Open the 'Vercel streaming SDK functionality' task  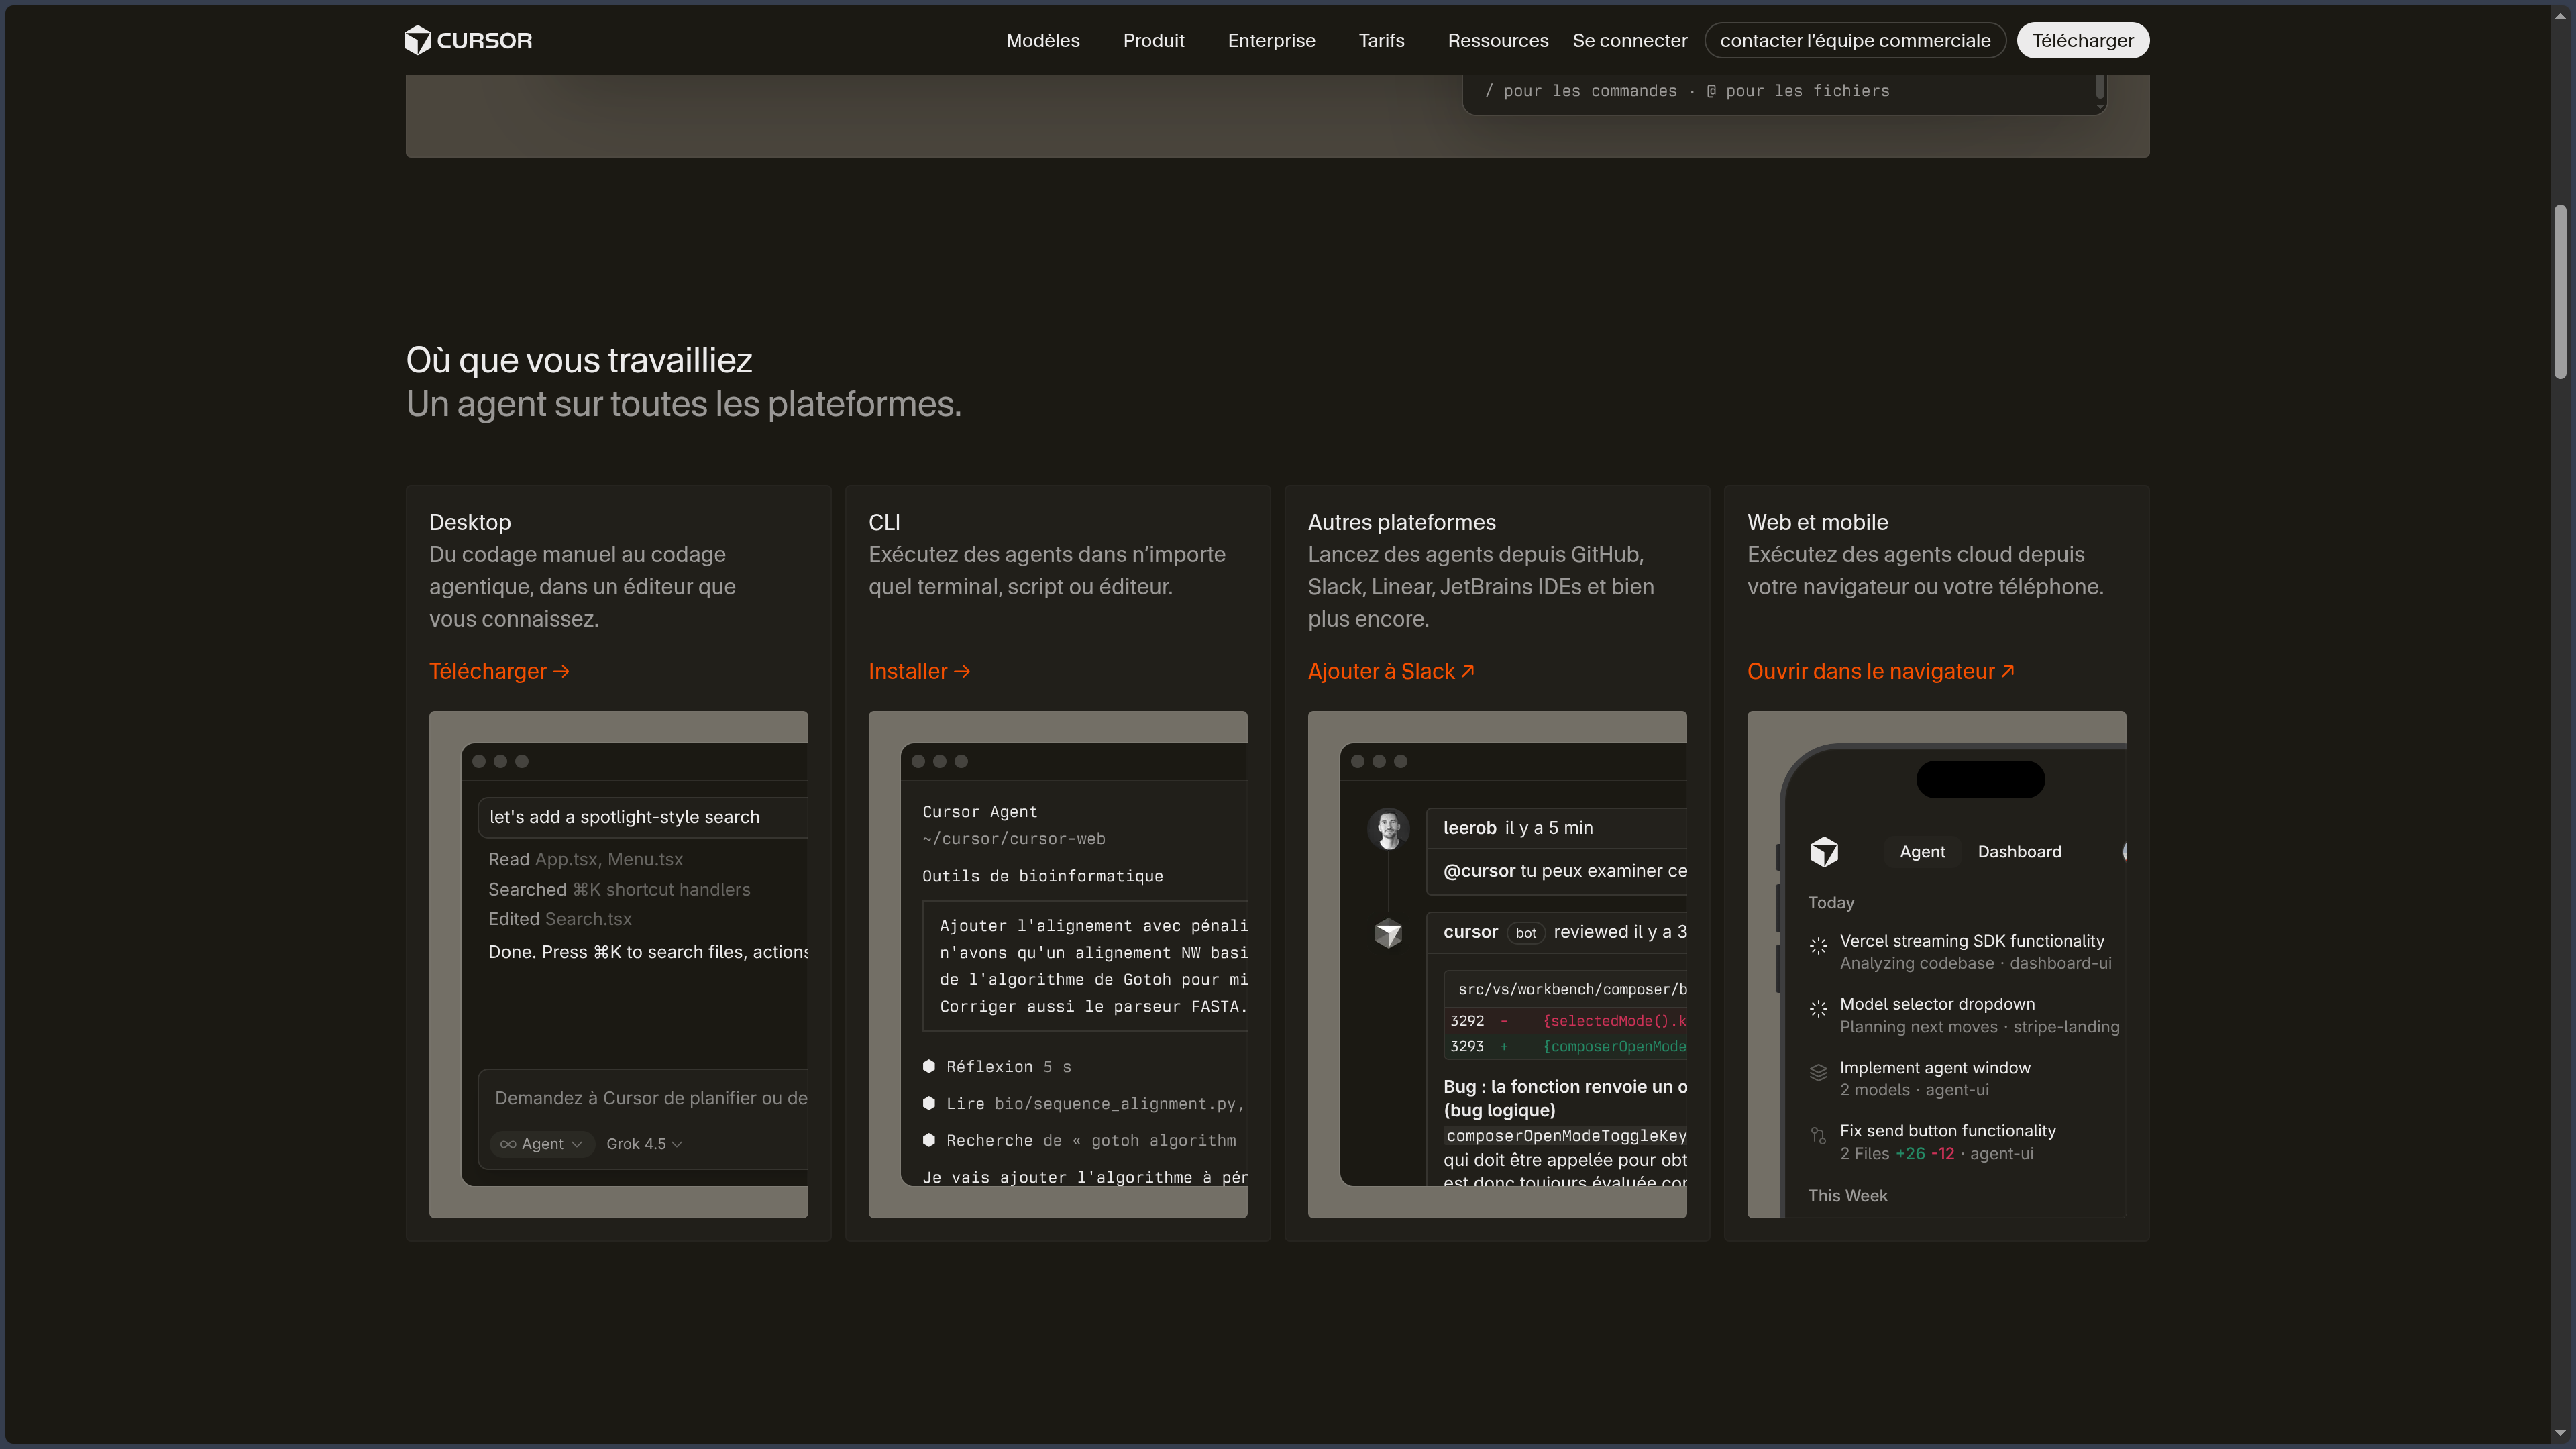pos(1966,951)
